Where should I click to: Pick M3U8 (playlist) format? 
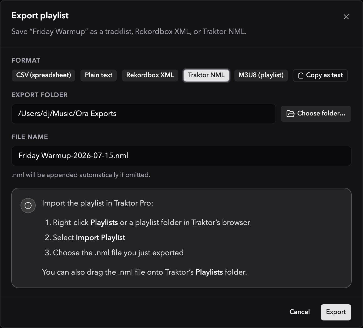tap(261, 75)
